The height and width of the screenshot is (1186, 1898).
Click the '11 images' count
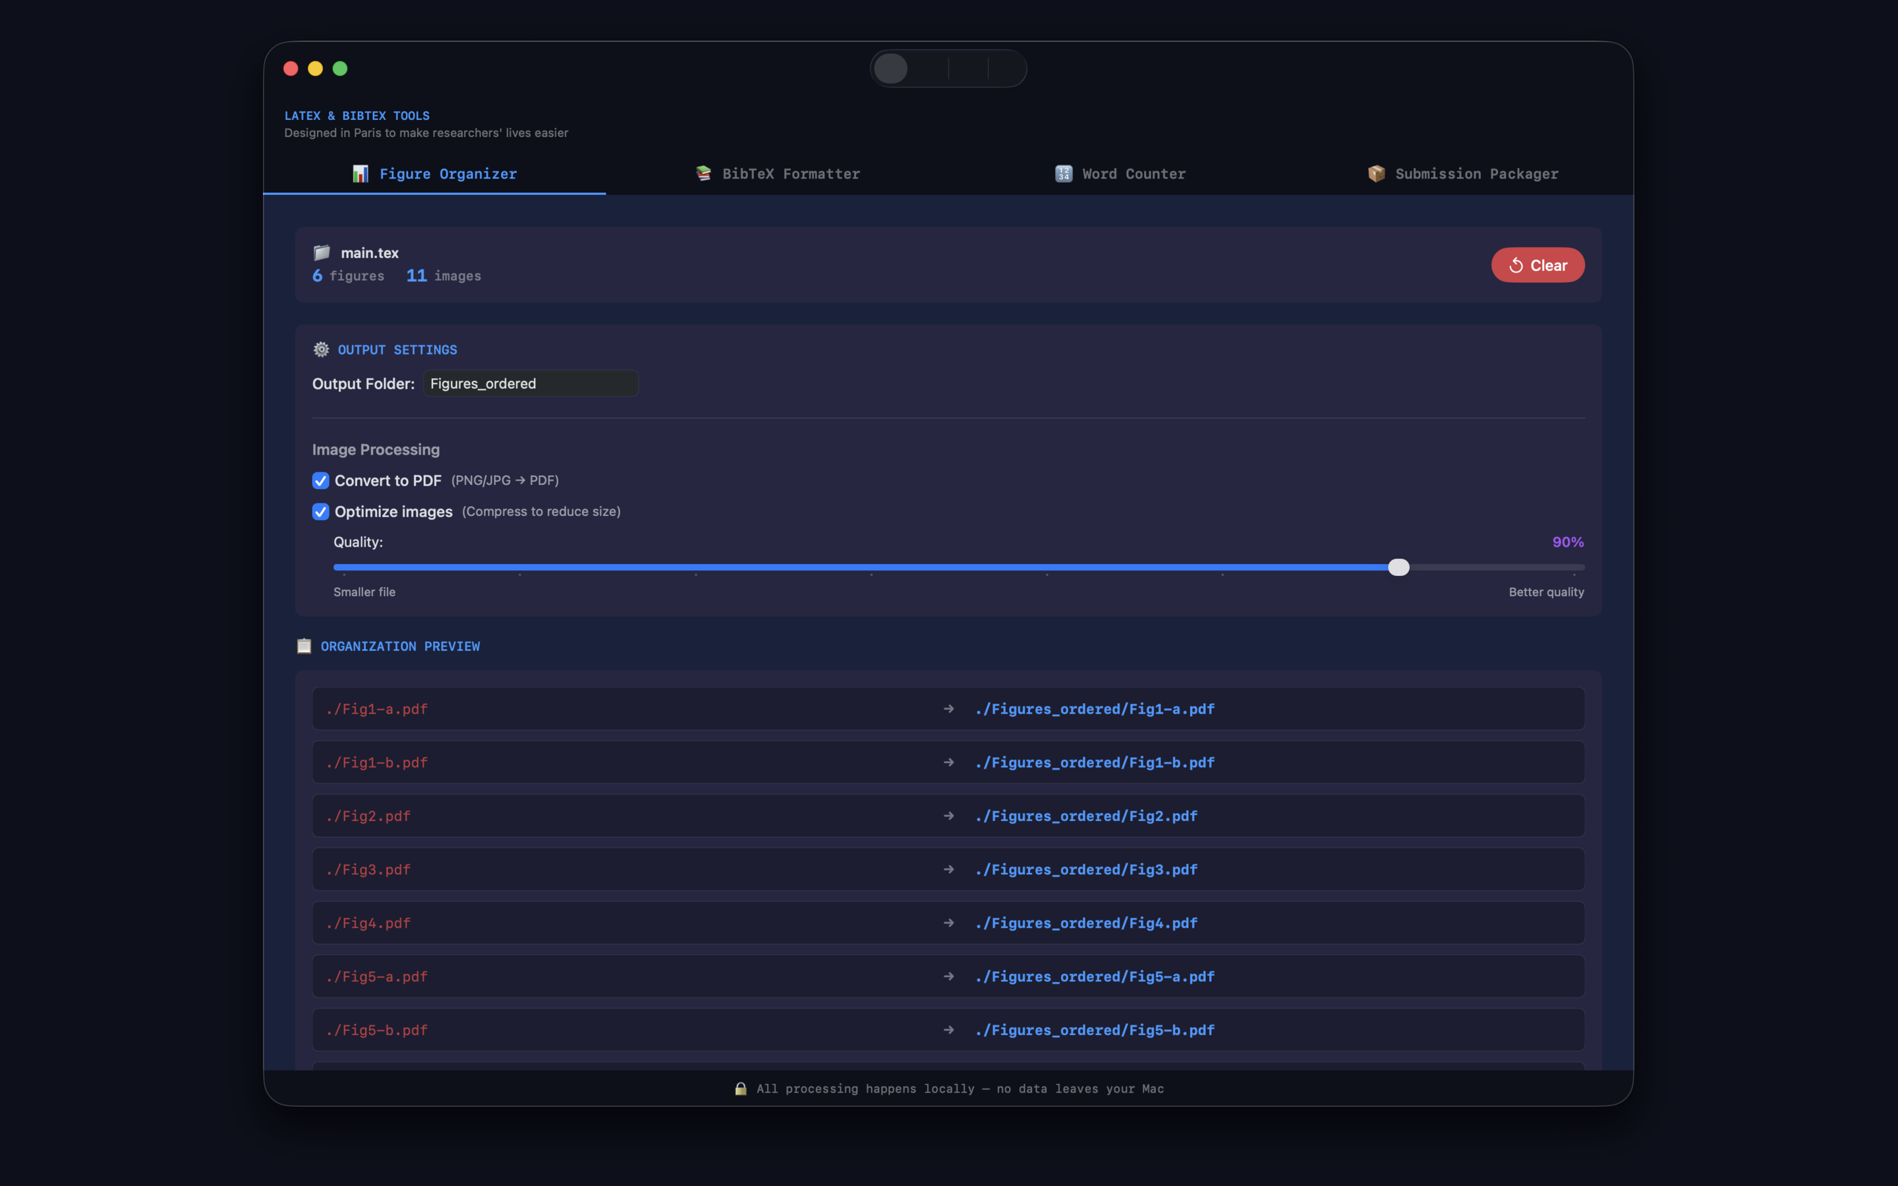[x=443, y=275]
